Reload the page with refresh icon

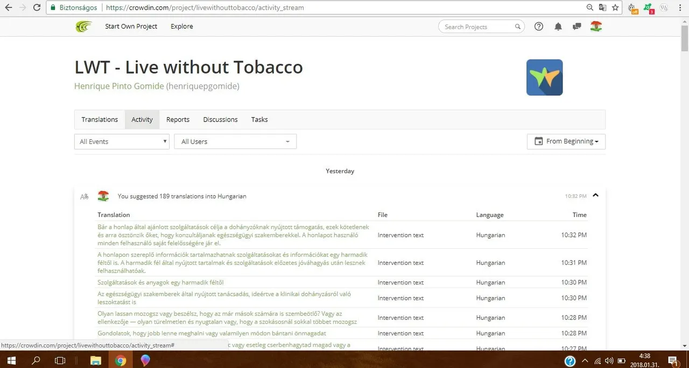[37, 8]
